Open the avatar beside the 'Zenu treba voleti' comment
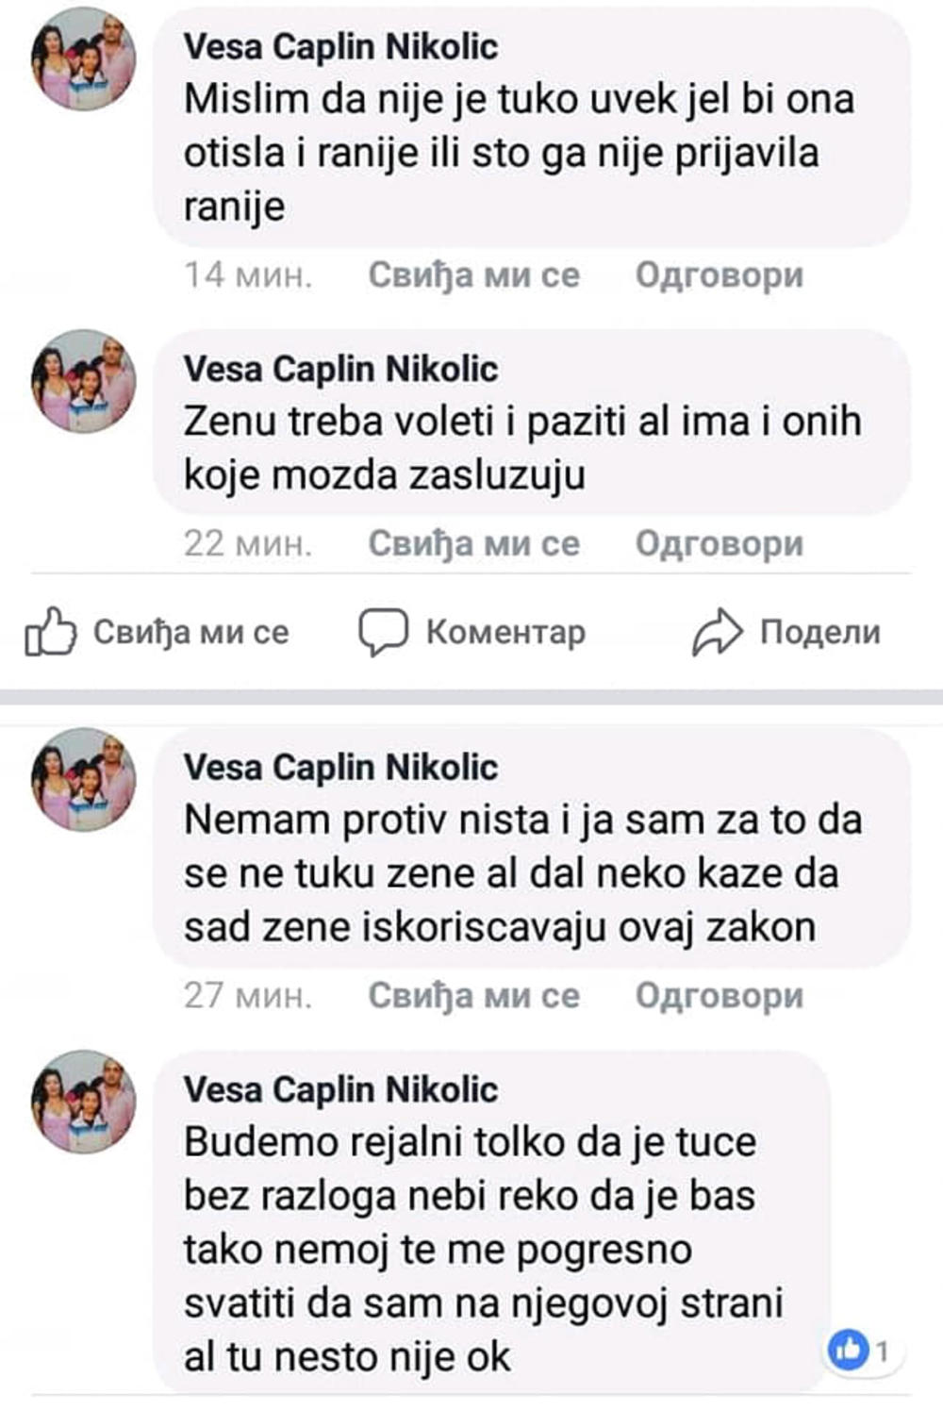 (84, 381)
